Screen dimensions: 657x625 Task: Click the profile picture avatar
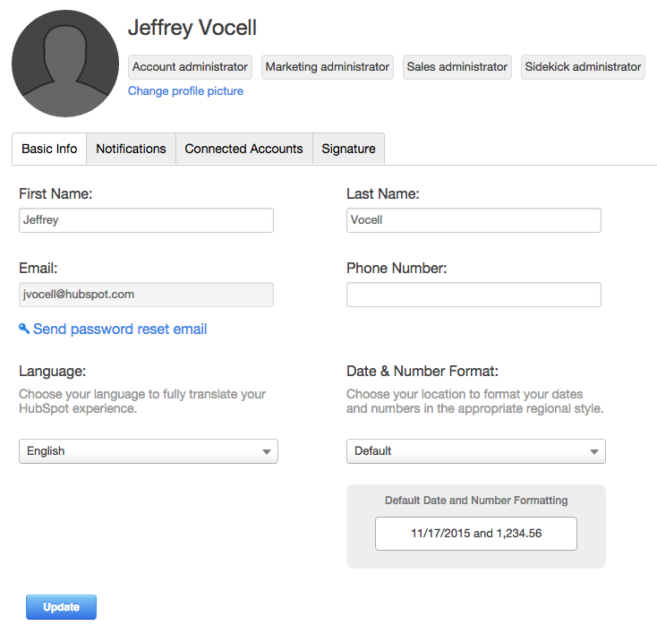pyautogui.click(x=64, y=64)
